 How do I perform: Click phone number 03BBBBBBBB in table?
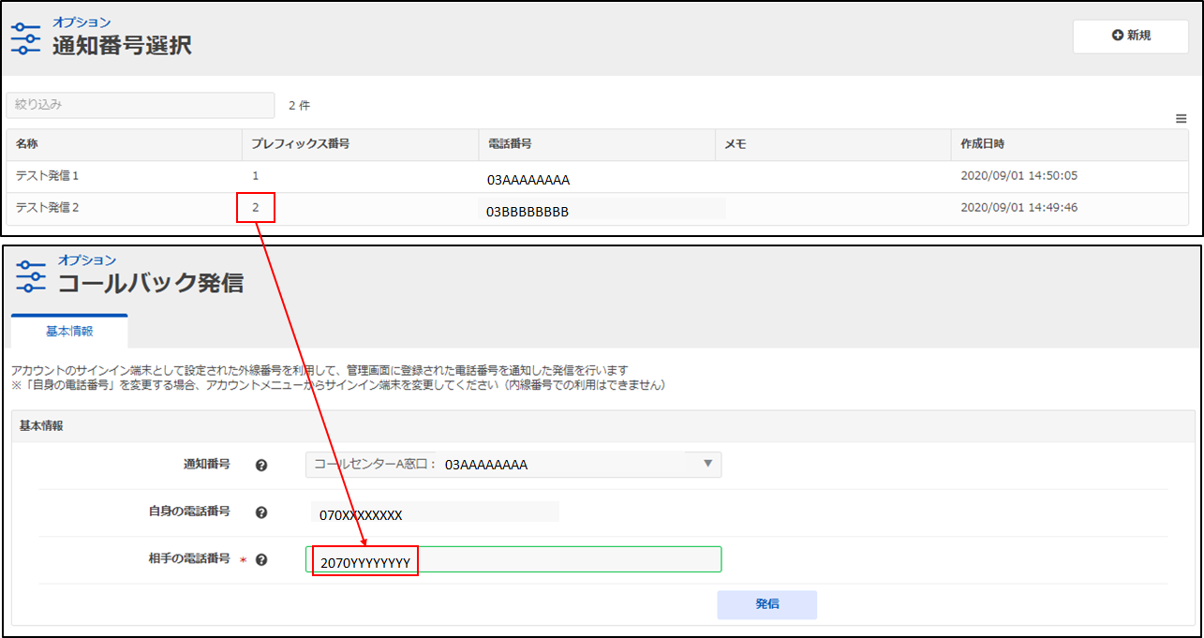tap(528, 212)
